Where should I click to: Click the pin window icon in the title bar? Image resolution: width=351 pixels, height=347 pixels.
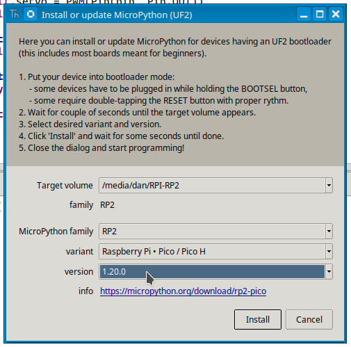pos(31,15)
